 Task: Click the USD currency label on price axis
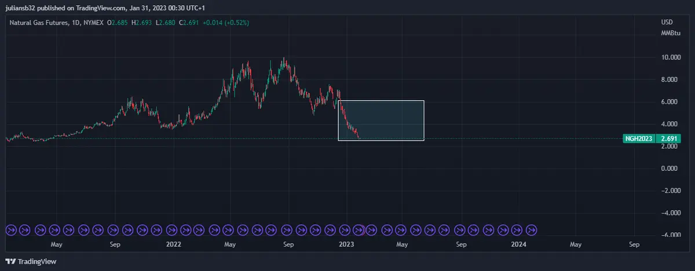(667, 22)
